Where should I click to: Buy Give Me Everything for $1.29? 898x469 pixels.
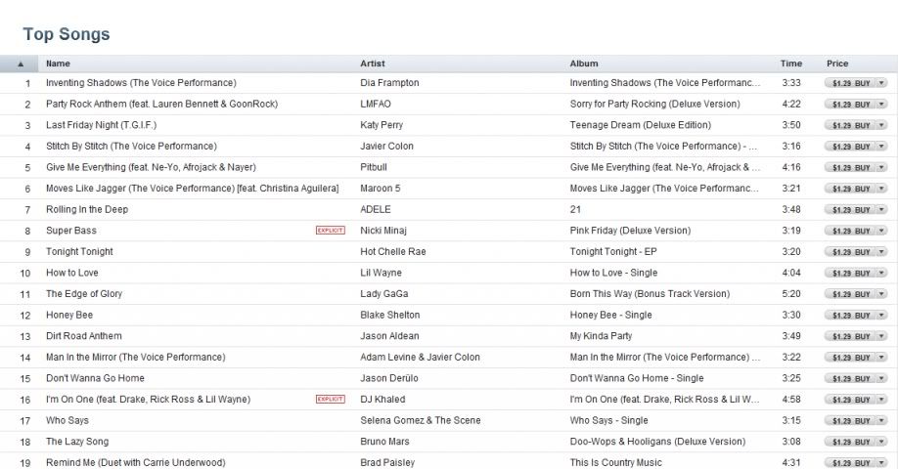[850, 168]
